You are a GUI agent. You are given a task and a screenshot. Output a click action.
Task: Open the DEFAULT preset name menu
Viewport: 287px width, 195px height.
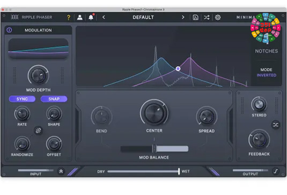[x=143, y=17]
